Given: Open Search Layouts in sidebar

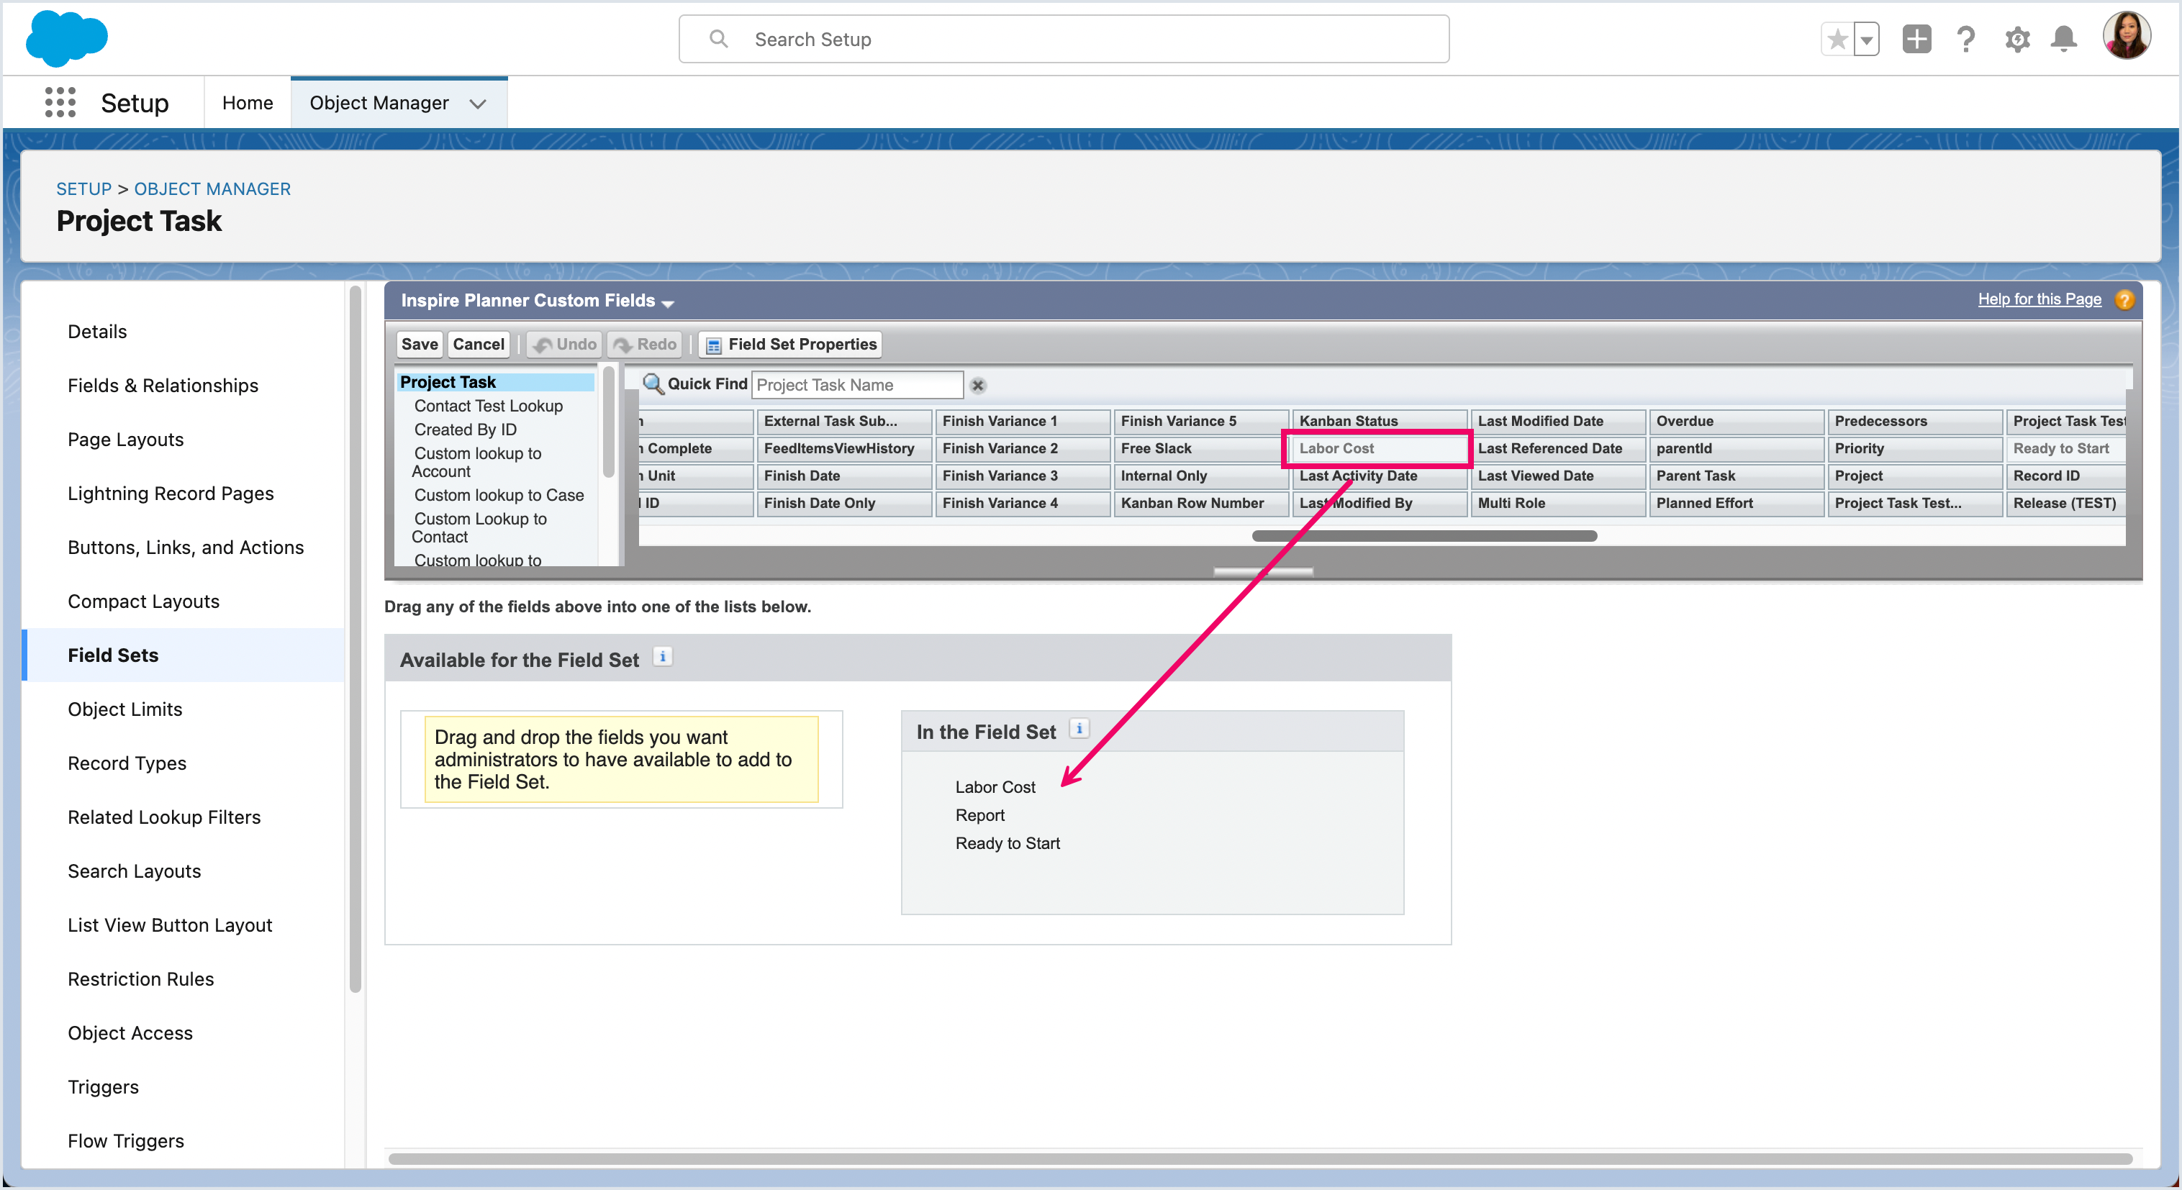Looking at the screenshot, I should [x=134, y=871].
